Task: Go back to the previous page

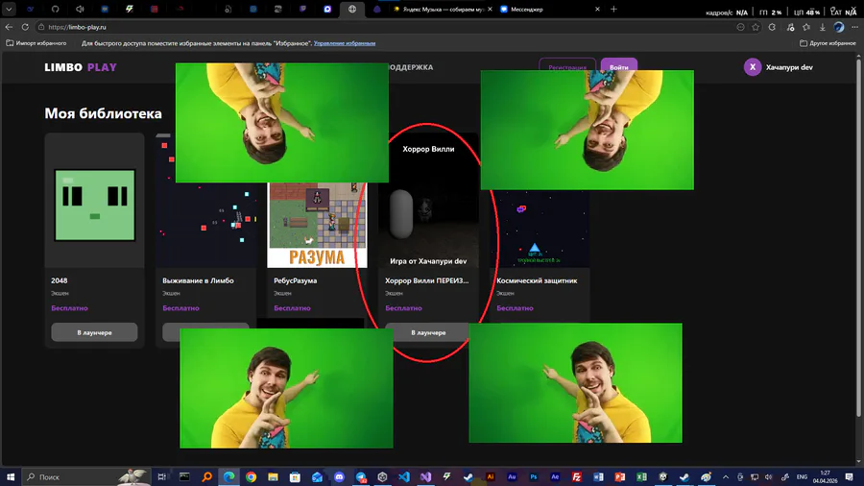Action: pos(9,27)
